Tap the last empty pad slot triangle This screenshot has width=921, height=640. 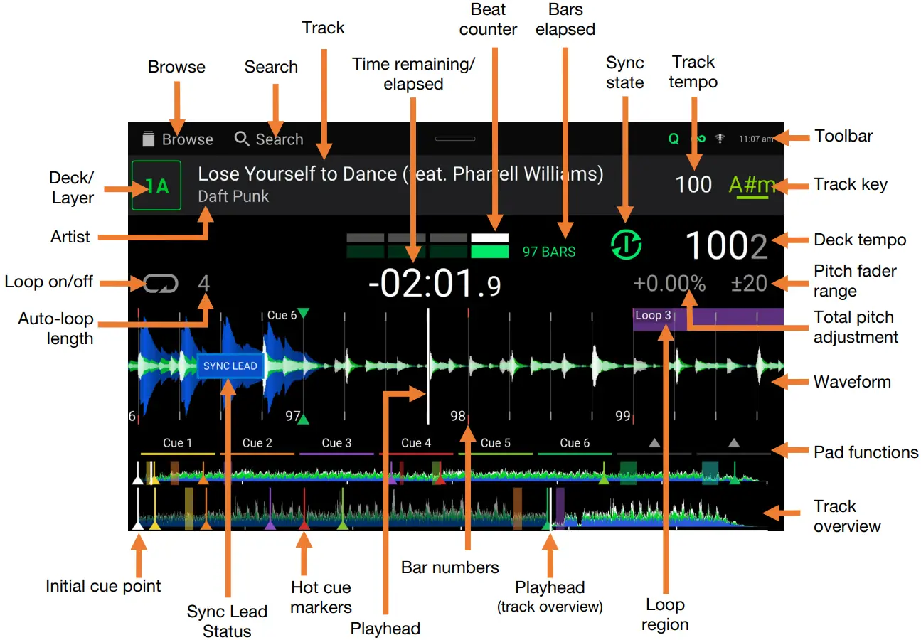(734, 443)
